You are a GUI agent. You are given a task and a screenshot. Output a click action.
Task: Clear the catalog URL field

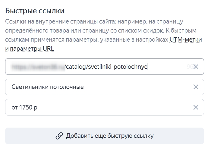pyautogui.click(x=196, y=67)
